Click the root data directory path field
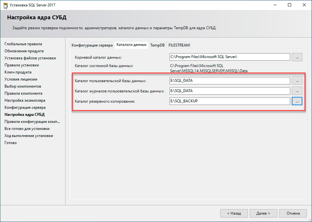This screenshot has height=222, width=312. (230, 57)
